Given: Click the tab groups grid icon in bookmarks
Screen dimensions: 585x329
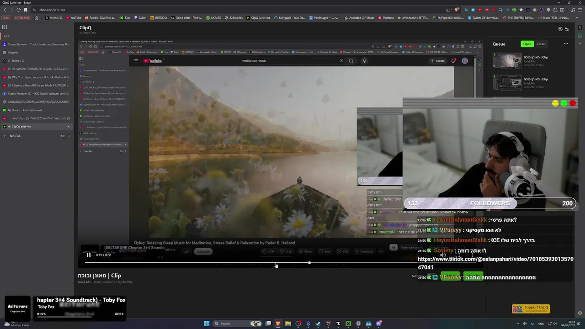Looking at the screenshot, I should pyautogui.click(x=37, y=18).
